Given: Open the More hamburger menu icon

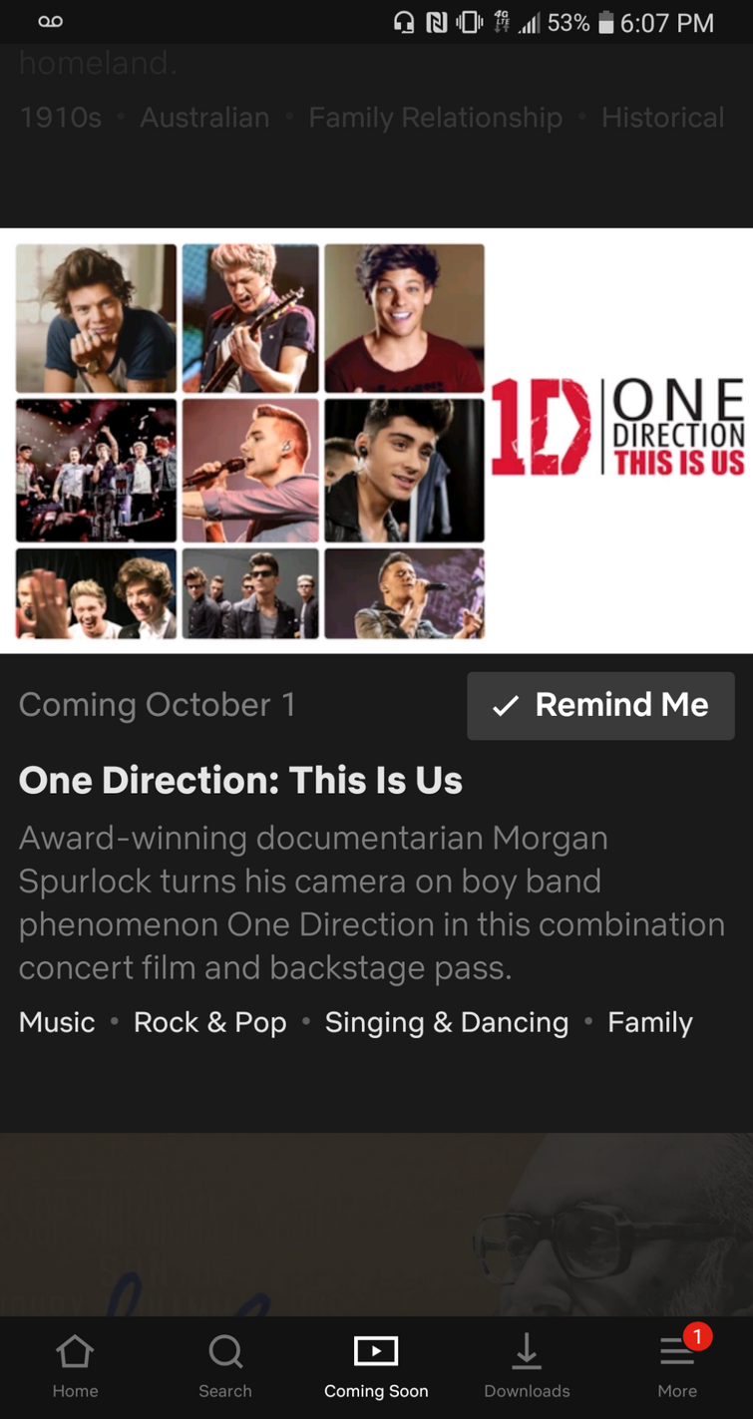Looking at the screenshot, I should [677, 1352].
